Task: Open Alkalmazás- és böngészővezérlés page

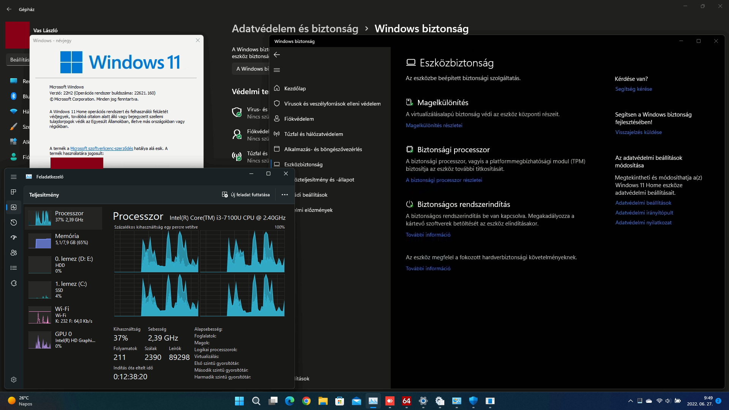Action: click(323, 149)
